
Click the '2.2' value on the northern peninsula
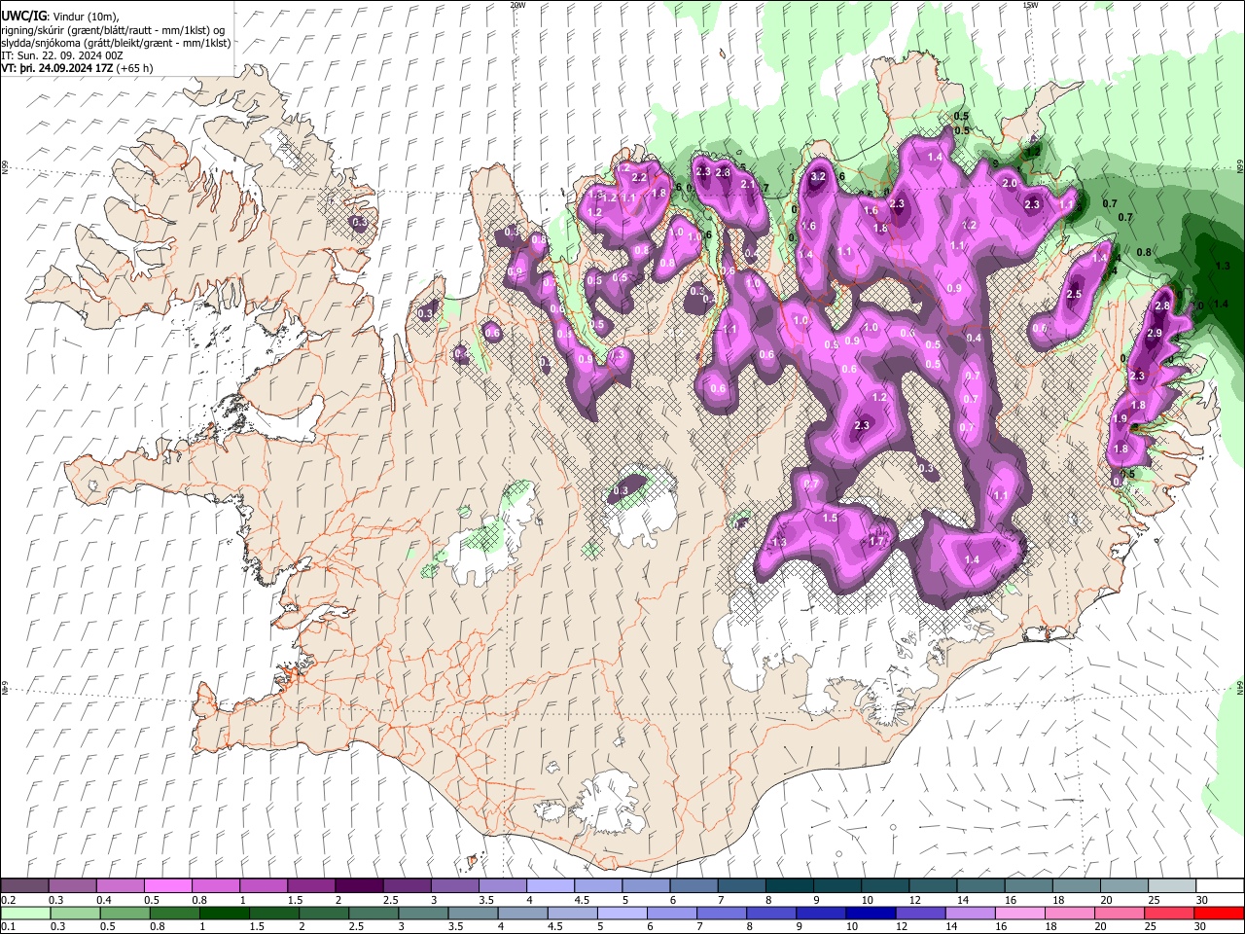pyautogui.click(x=639, y=178)
